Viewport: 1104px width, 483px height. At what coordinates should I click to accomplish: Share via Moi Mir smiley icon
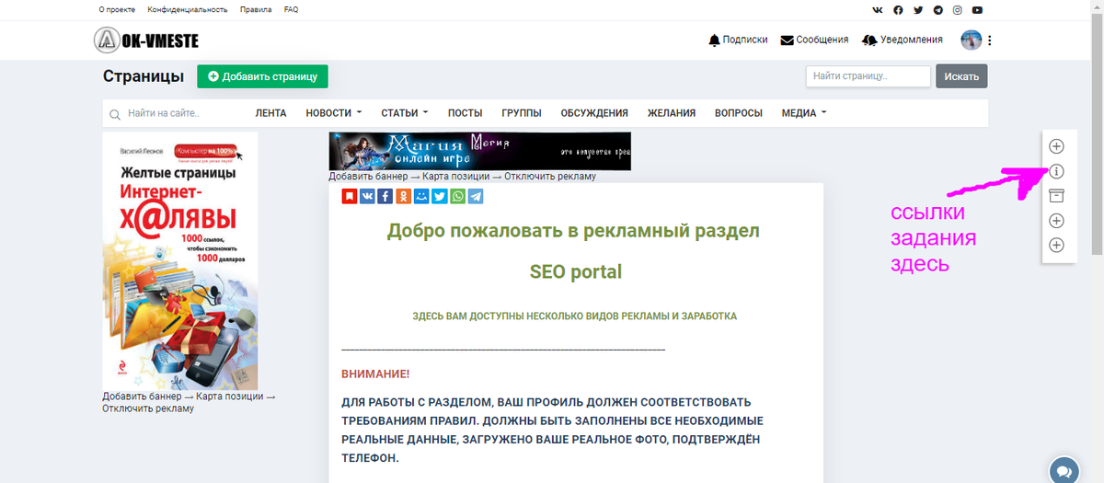[x=421, y=196]
